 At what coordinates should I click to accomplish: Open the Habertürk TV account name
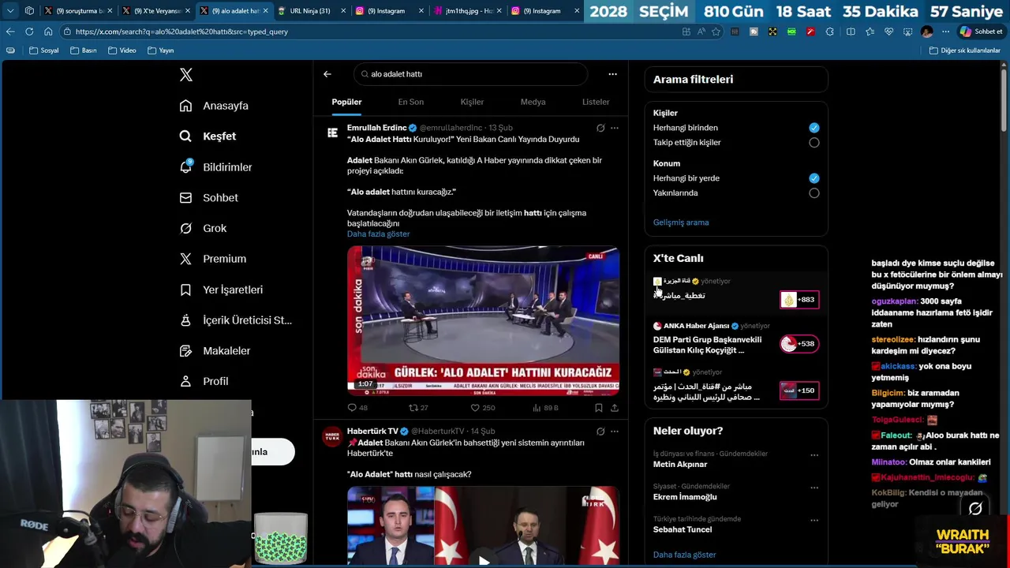(372, 432)
